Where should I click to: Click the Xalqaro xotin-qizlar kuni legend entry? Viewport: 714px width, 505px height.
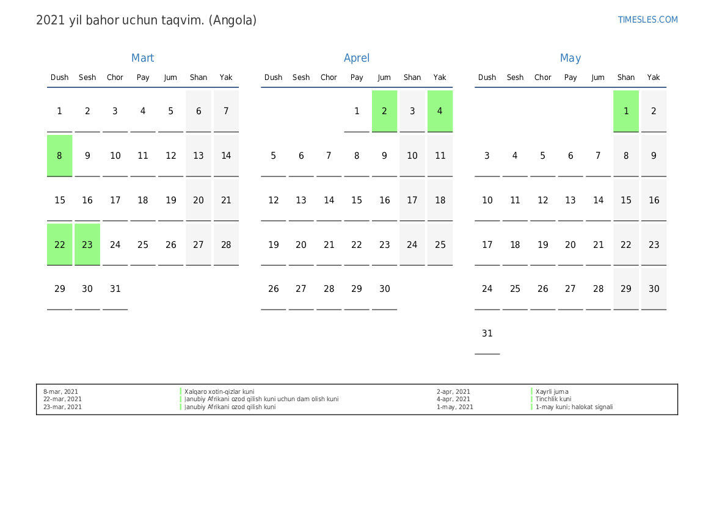point(219,392)
